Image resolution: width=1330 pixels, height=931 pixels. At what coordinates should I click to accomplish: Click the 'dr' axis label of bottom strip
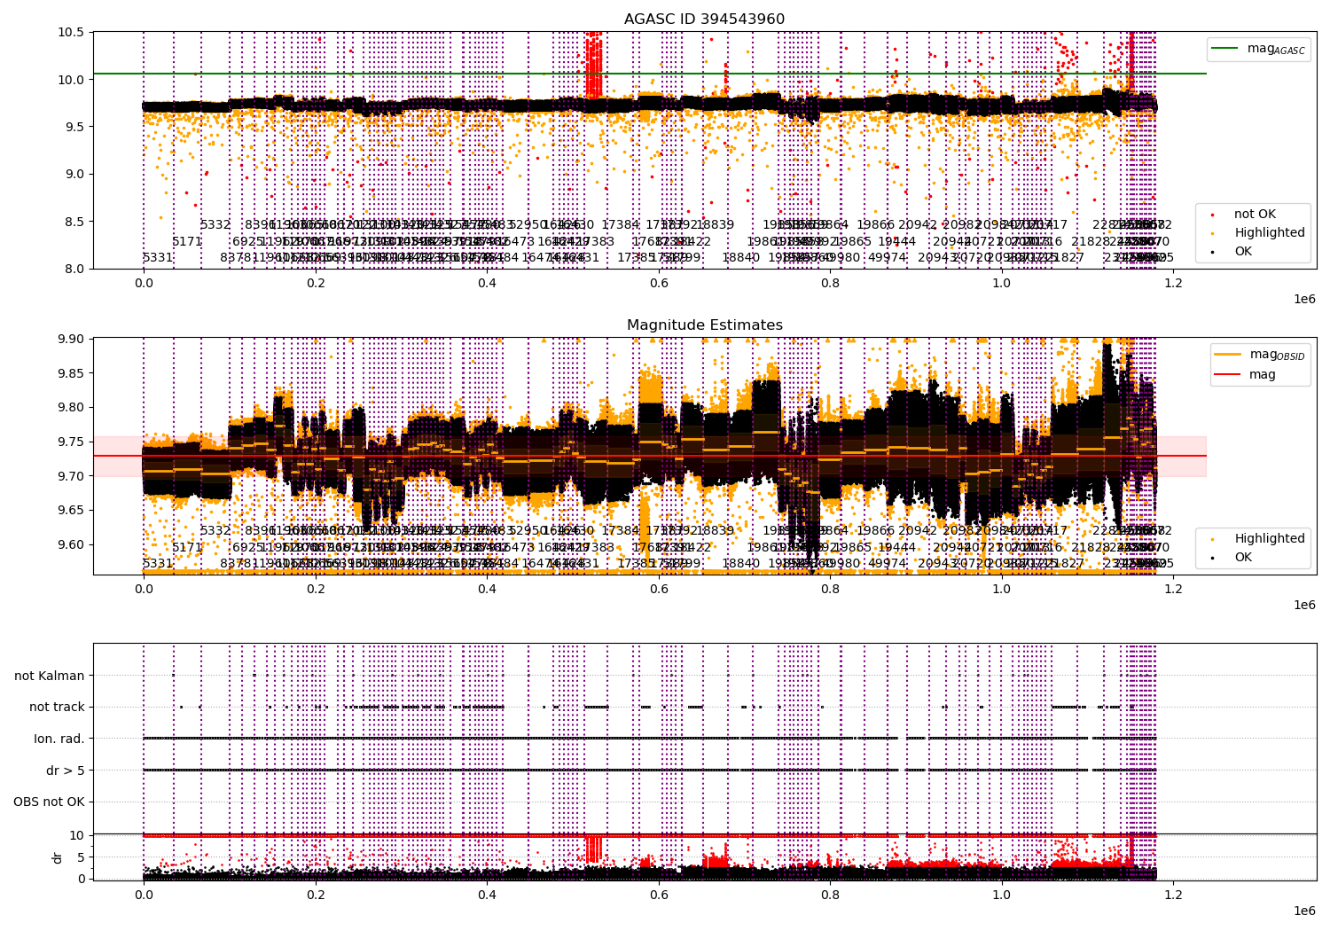(x=58, y=857)
